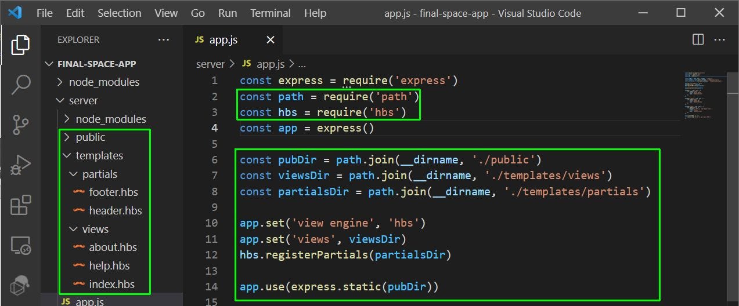Collapse the server folder

[x=83, y=100]
